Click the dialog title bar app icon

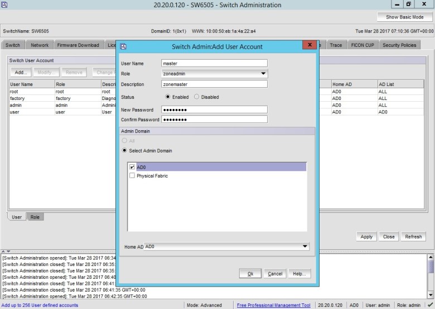(x=123, y=46)
